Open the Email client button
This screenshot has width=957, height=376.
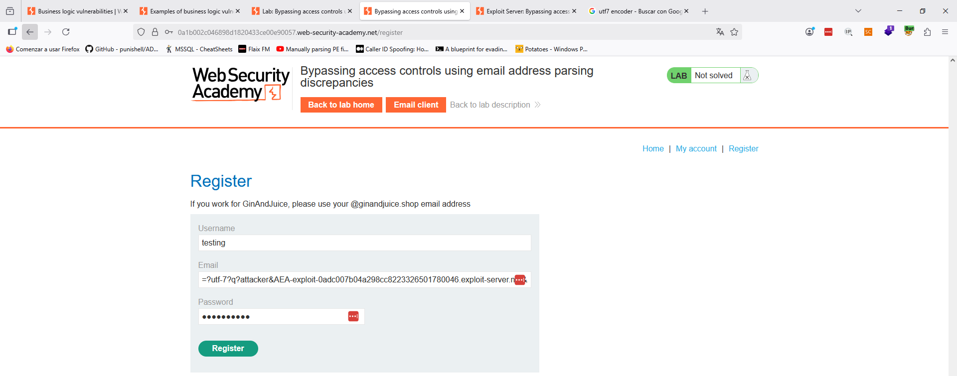coord(416,105)
